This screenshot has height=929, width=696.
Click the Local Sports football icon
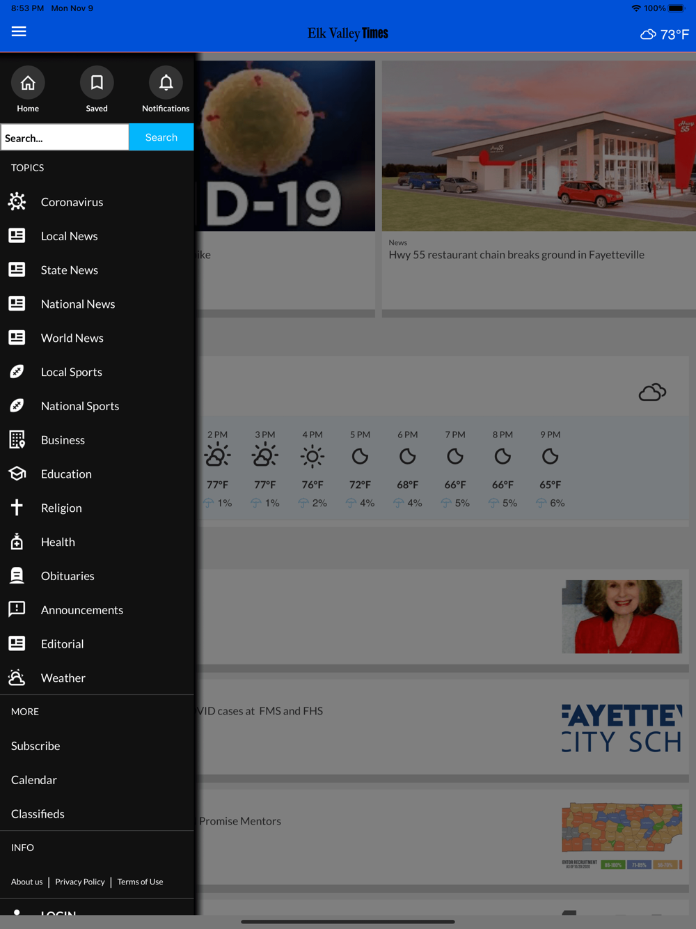[x=17, y=371]
